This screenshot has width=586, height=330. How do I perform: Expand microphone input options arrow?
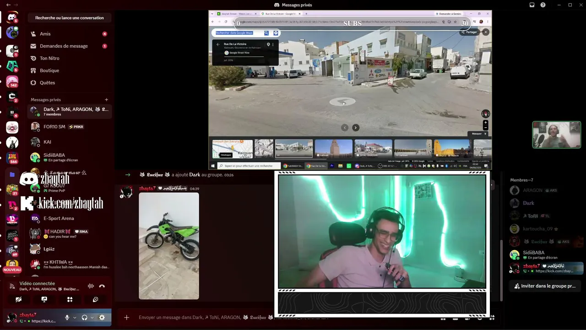(75, 318)
